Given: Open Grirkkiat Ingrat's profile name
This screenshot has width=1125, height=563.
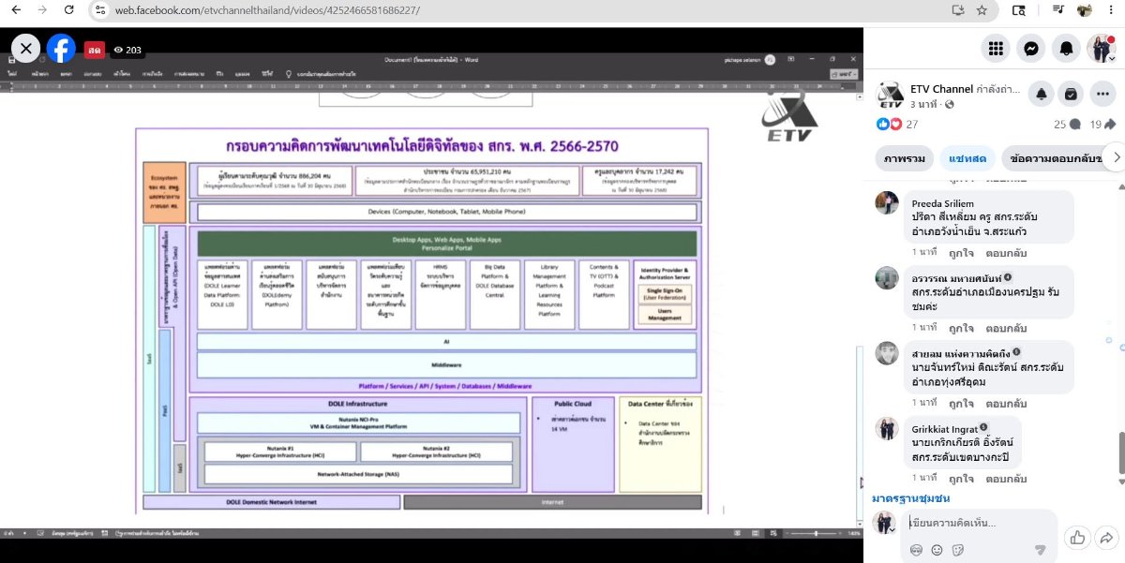Looking at the screenshot, I should click(944, 428).
